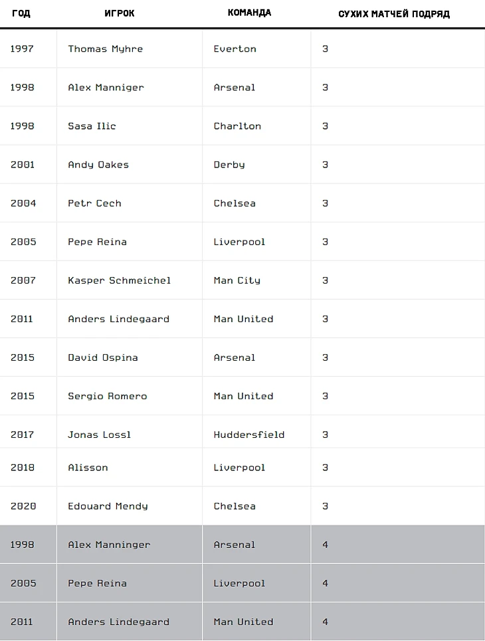
Task: Select the Everton team cell
Action: tap(235, 49)
